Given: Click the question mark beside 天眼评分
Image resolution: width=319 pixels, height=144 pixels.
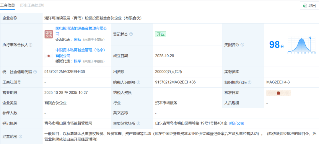Looking at the screenshot, I should (x=242, y=45).
